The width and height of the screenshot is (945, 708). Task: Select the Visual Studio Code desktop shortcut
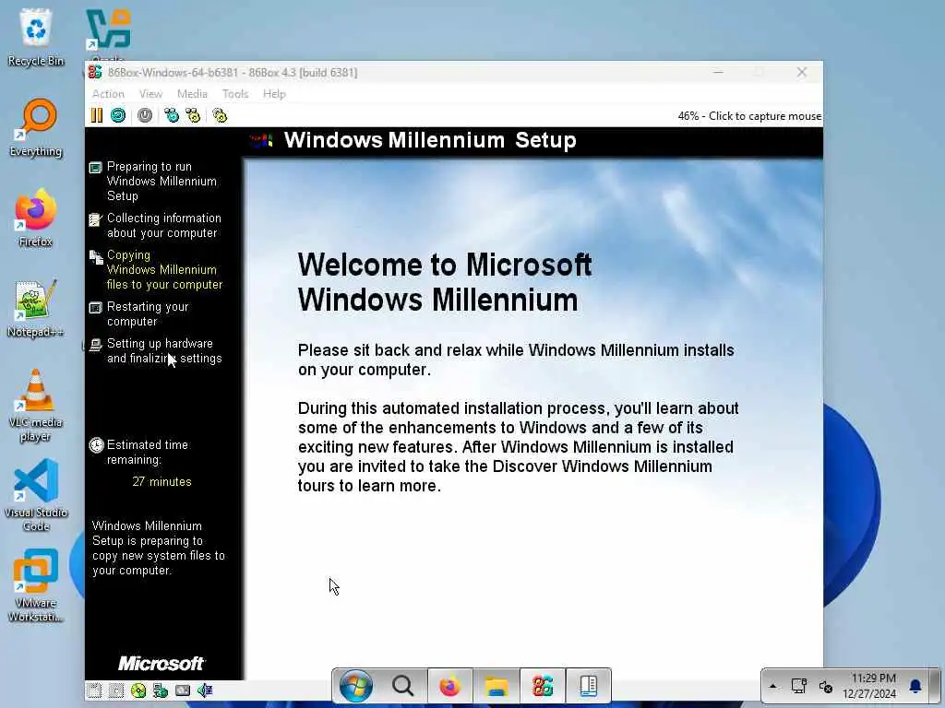point(36,495)
